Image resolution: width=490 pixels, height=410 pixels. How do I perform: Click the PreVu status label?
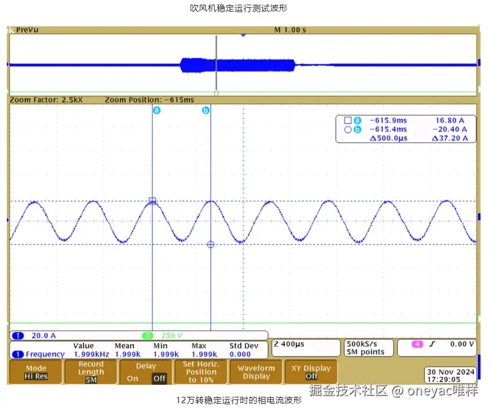click(x=27, y=30)
